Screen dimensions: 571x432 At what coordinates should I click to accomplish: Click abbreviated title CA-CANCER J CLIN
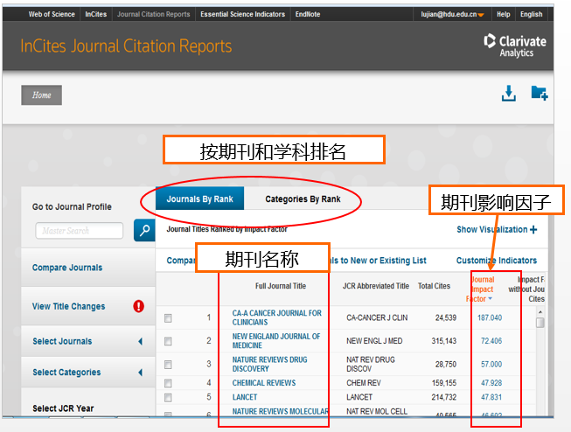coord(377,317)
